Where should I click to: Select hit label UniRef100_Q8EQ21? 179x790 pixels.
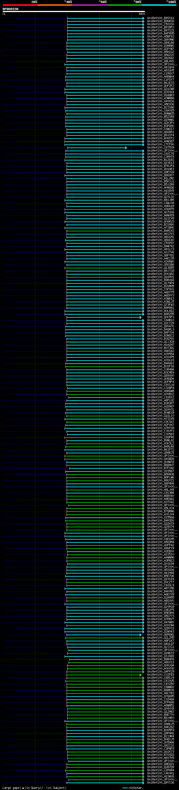[161, 764]
